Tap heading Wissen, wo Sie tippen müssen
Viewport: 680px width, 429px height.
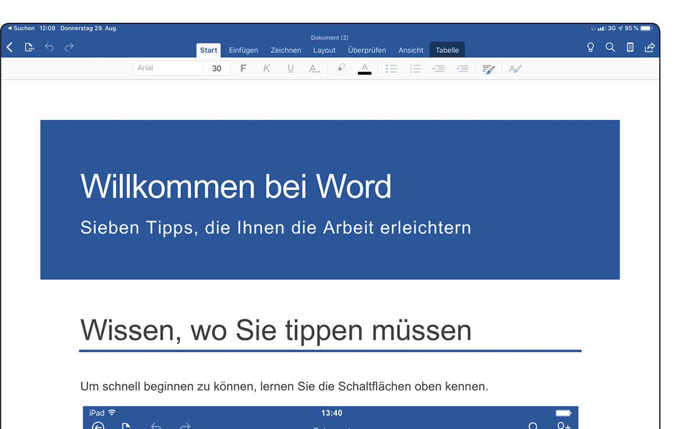pyautogui.click(x=276, y=331)
